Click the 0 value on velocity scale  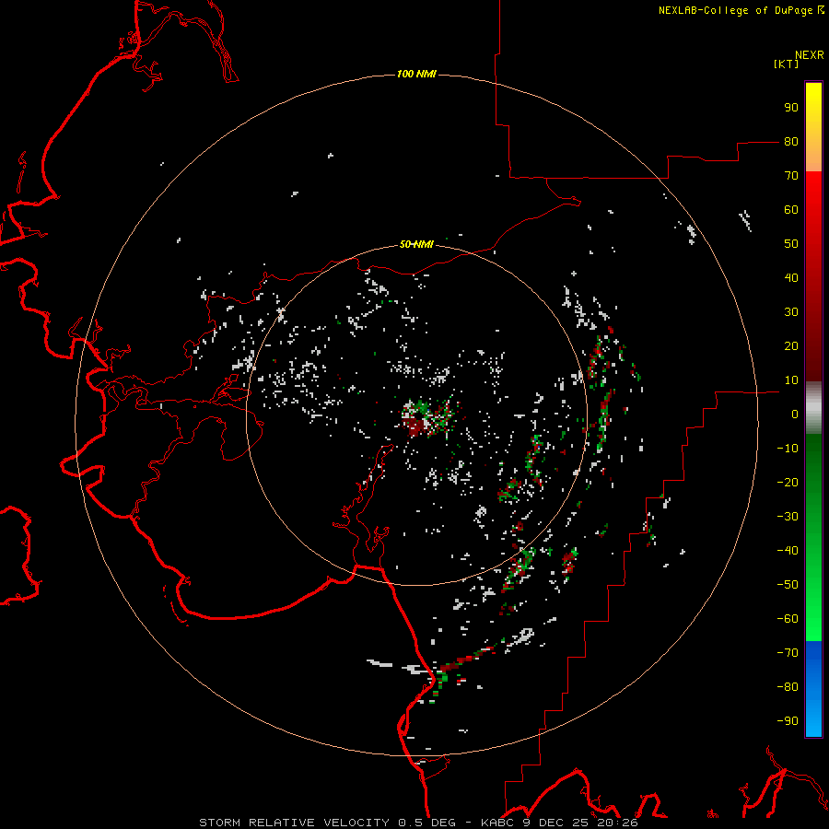tap(795, 414)
